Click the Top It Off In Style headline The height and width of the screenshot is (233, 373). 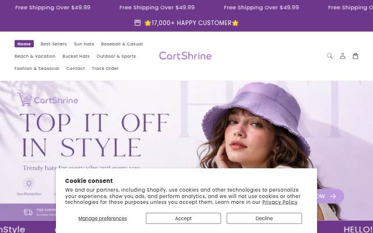(94, 135)
